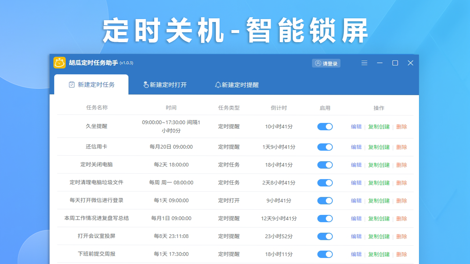Click the alarm clock app logo icon
This screenshot has width=470, height=264.
(x=59, y=63)
